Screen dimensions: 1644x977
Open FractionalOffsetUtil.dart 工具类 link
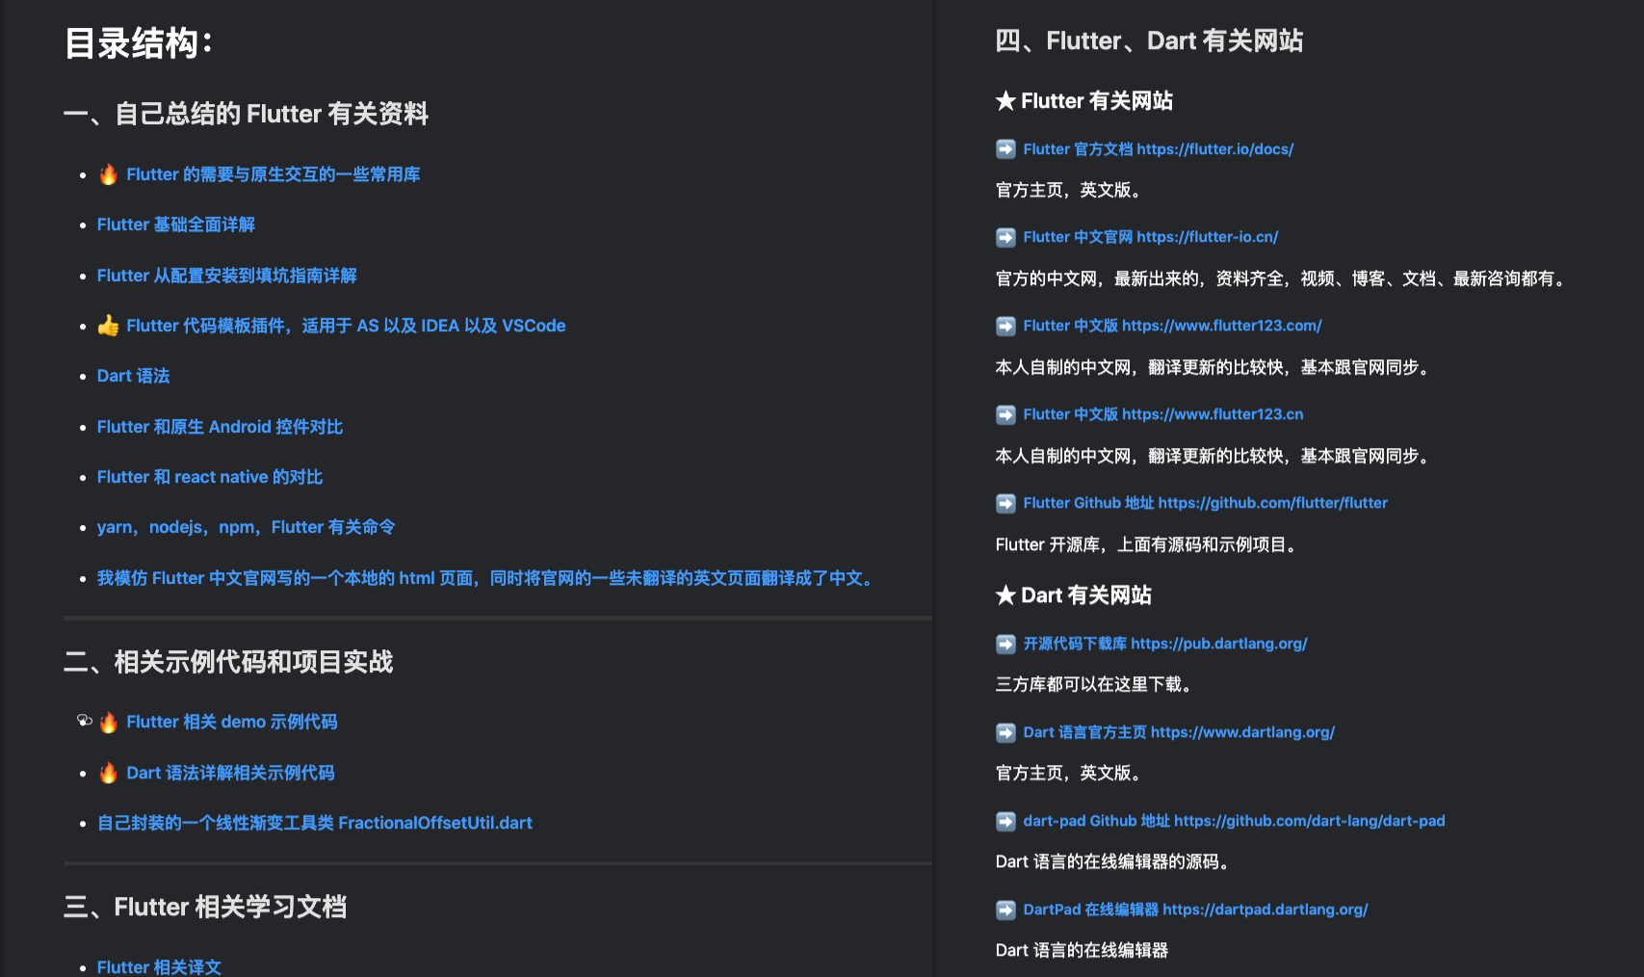click(315, 823)
